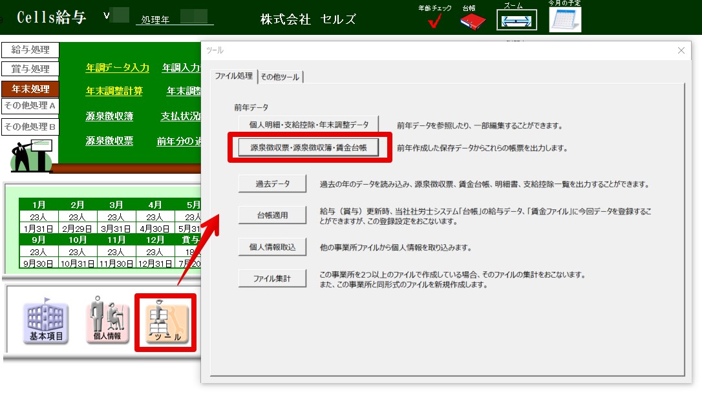702x394 pixels.
Task: Click the ズーム arrows icon
Action: click(x=516, y=21)
